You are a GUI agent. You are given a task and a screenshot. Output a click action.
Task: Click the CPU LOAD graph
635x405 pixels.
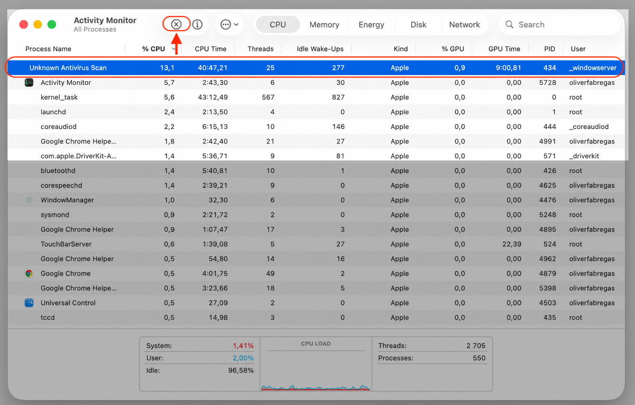tap(315, 365)
